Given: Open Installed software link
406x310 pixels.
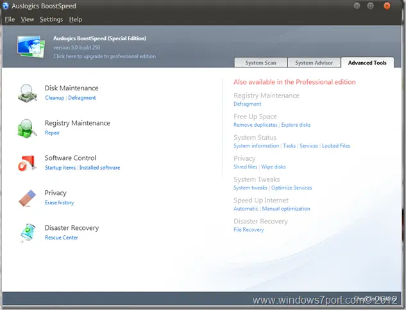Looking at the screenshot, I should point(99,168).
